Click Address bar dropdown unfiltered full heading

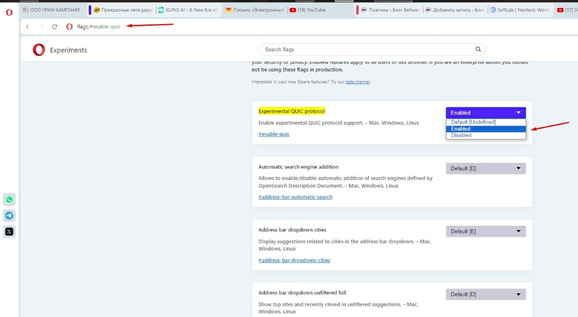pyautogui.click(x=302, y=293)
